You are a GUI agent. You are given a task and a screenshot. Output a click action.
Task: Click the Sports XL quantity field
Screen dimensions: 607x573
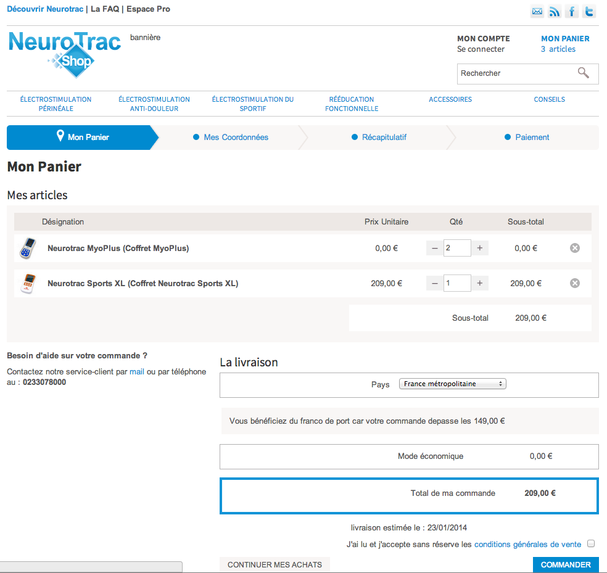pos(457,283)
